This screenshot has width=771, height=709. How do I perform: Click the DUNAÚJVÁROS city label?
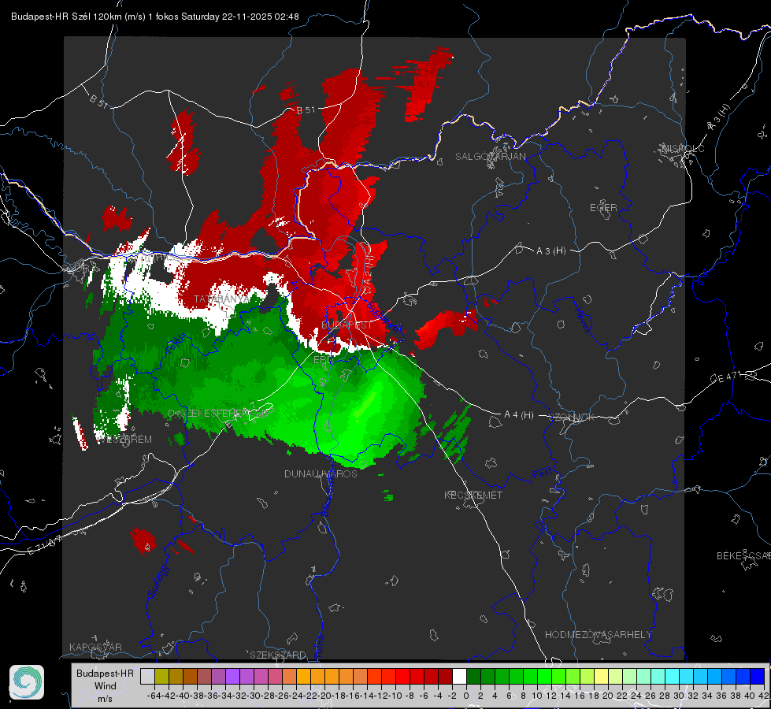point(321,473)
